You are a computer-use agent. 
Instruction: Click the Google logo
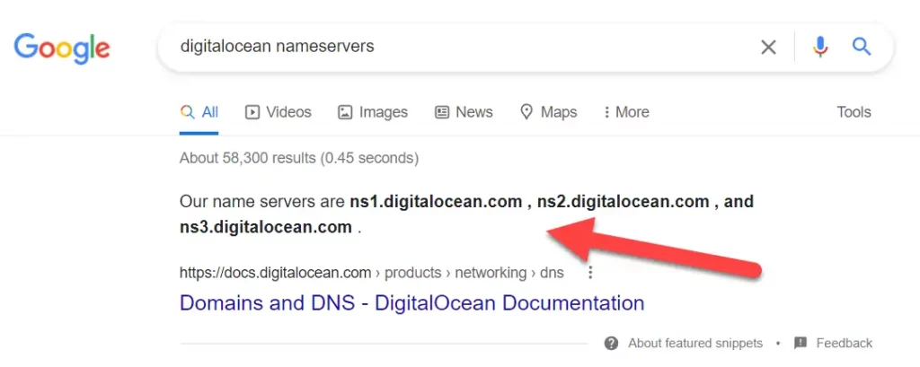pyautogui.click(x=62, y=47)
